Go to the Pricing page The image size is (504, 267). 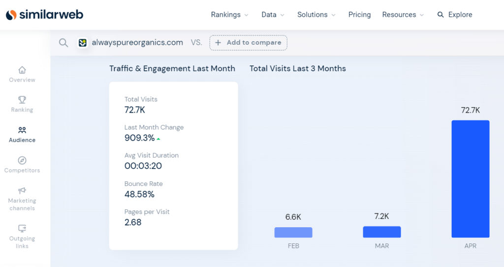(x=359, y=15)
